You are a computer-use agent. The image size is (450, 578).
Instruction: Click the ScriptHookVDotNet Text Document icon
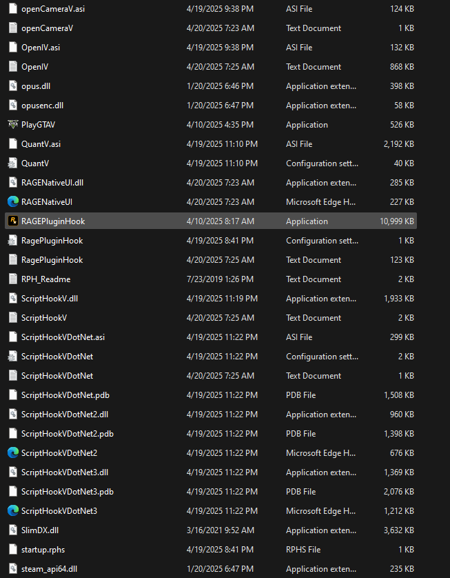tap(13, 376)
